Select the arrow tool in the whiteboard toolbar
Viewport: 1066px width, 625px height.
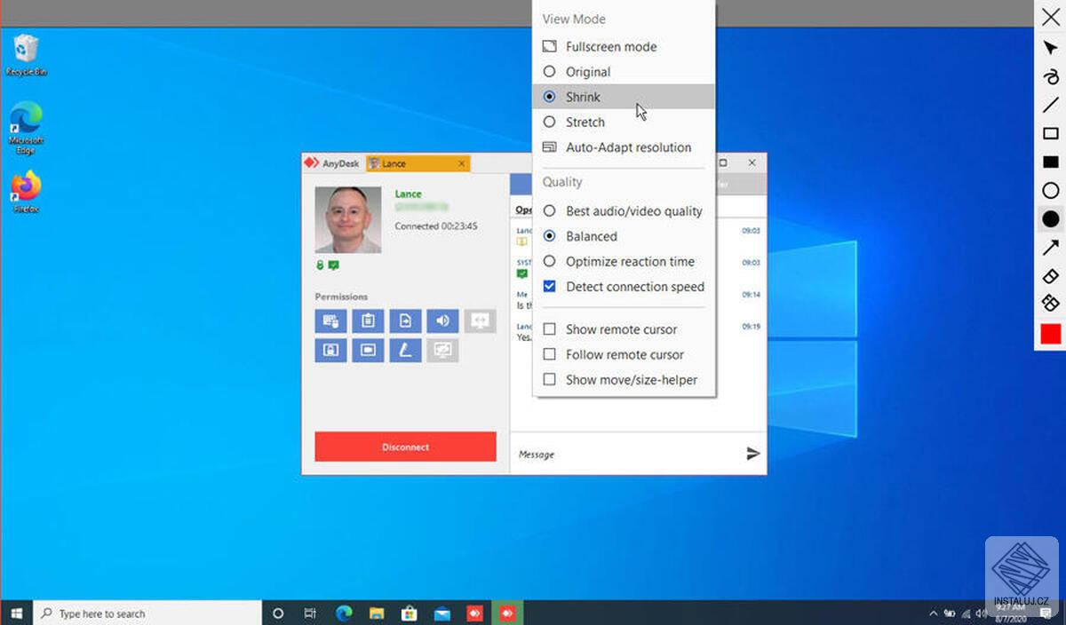[1051, 247]
